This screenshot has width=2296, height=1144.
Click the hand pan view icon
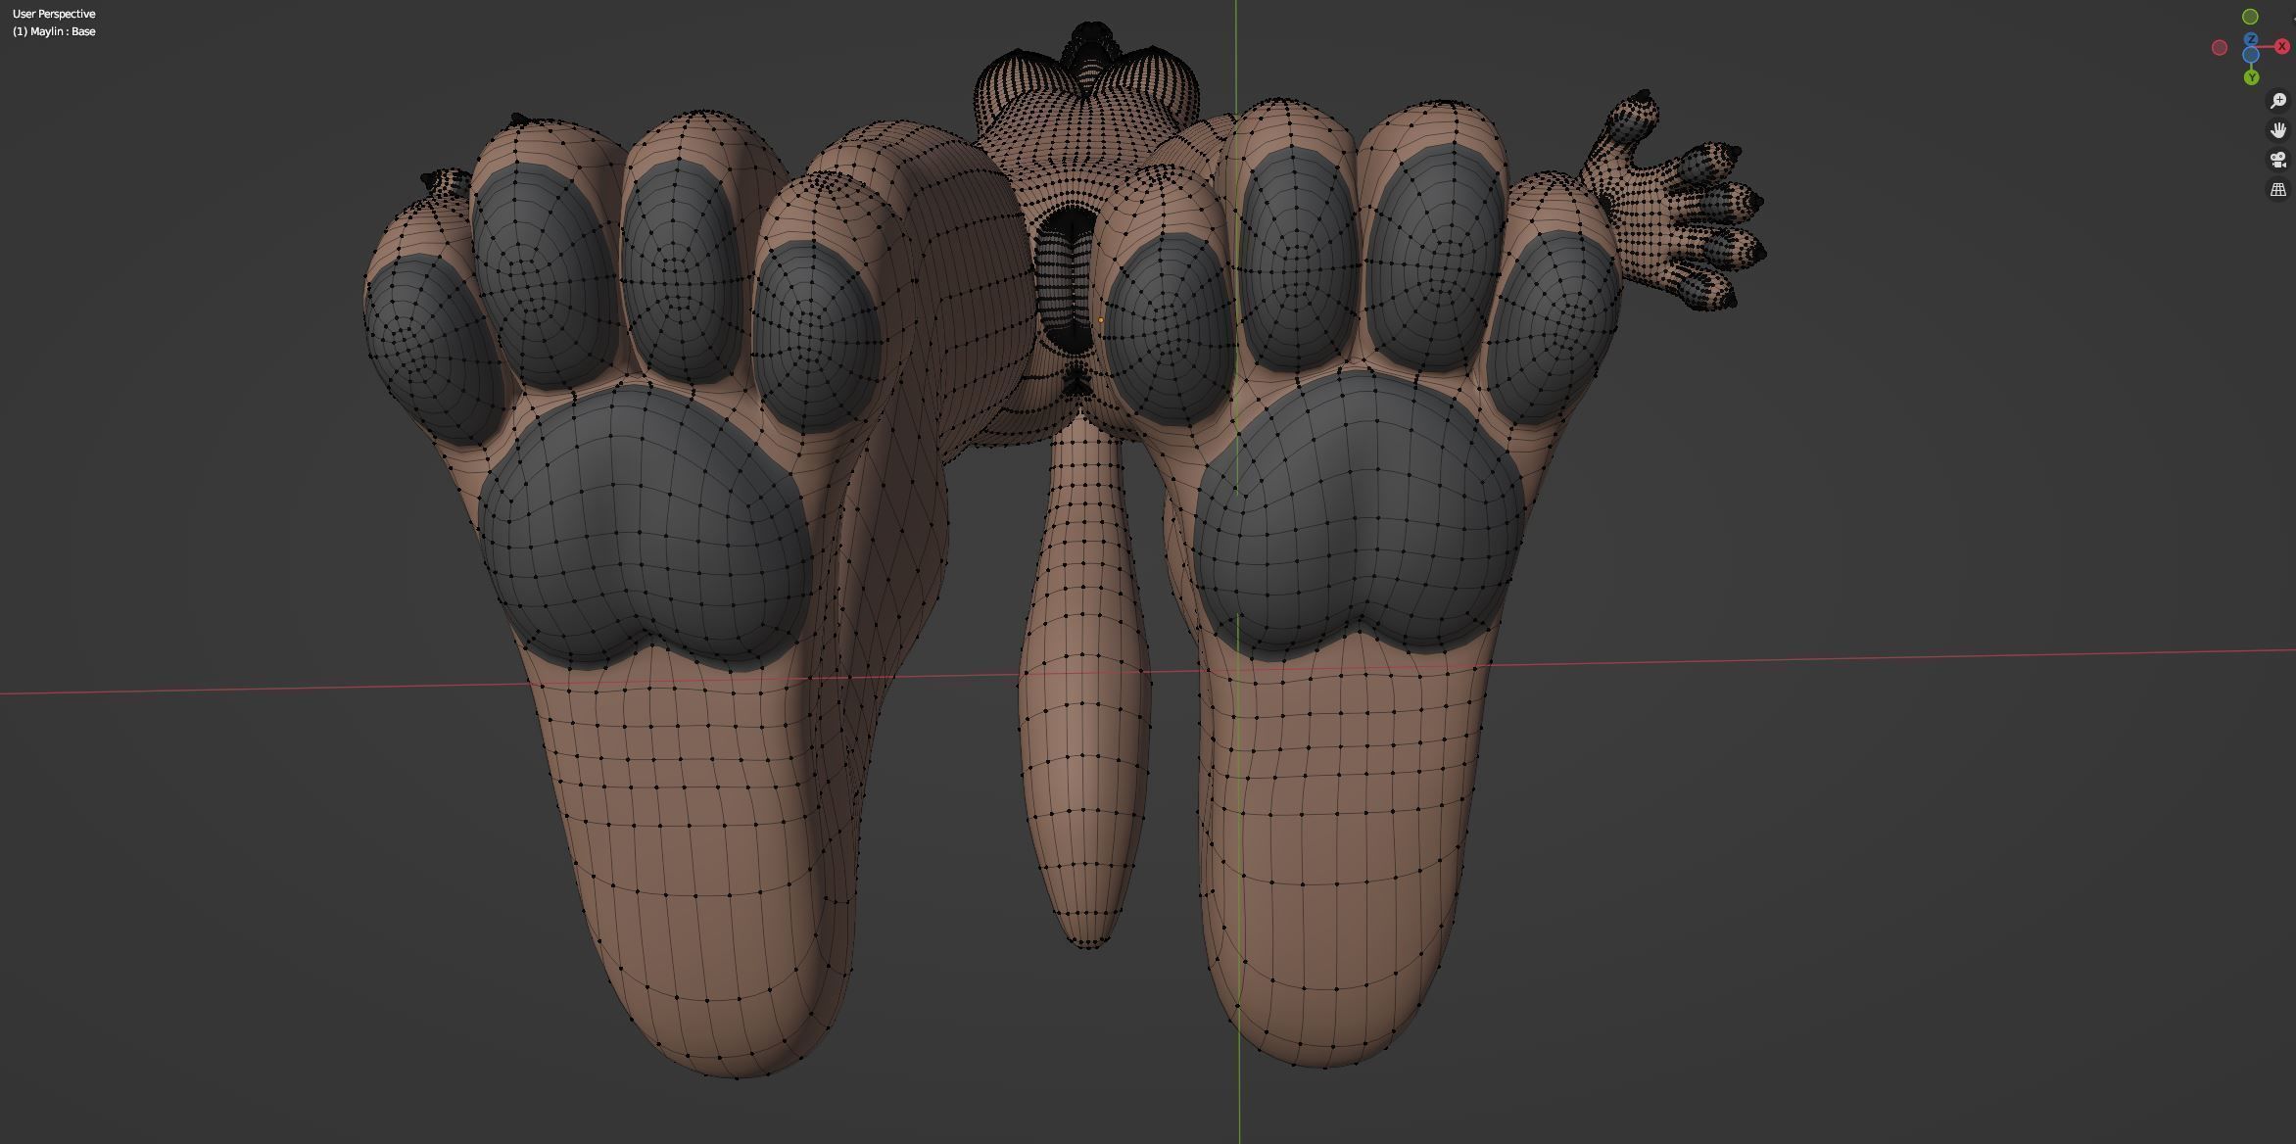(2278, 130)
